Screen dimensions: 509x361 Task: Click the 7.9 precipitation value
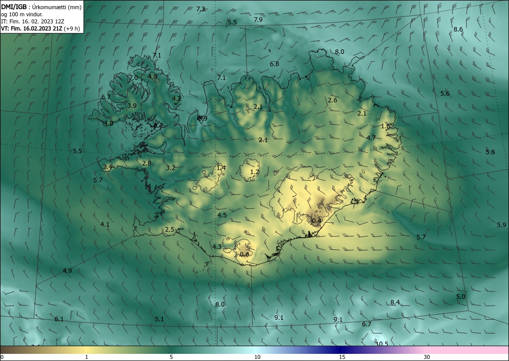pyautogui.click(x=258, y=19)
